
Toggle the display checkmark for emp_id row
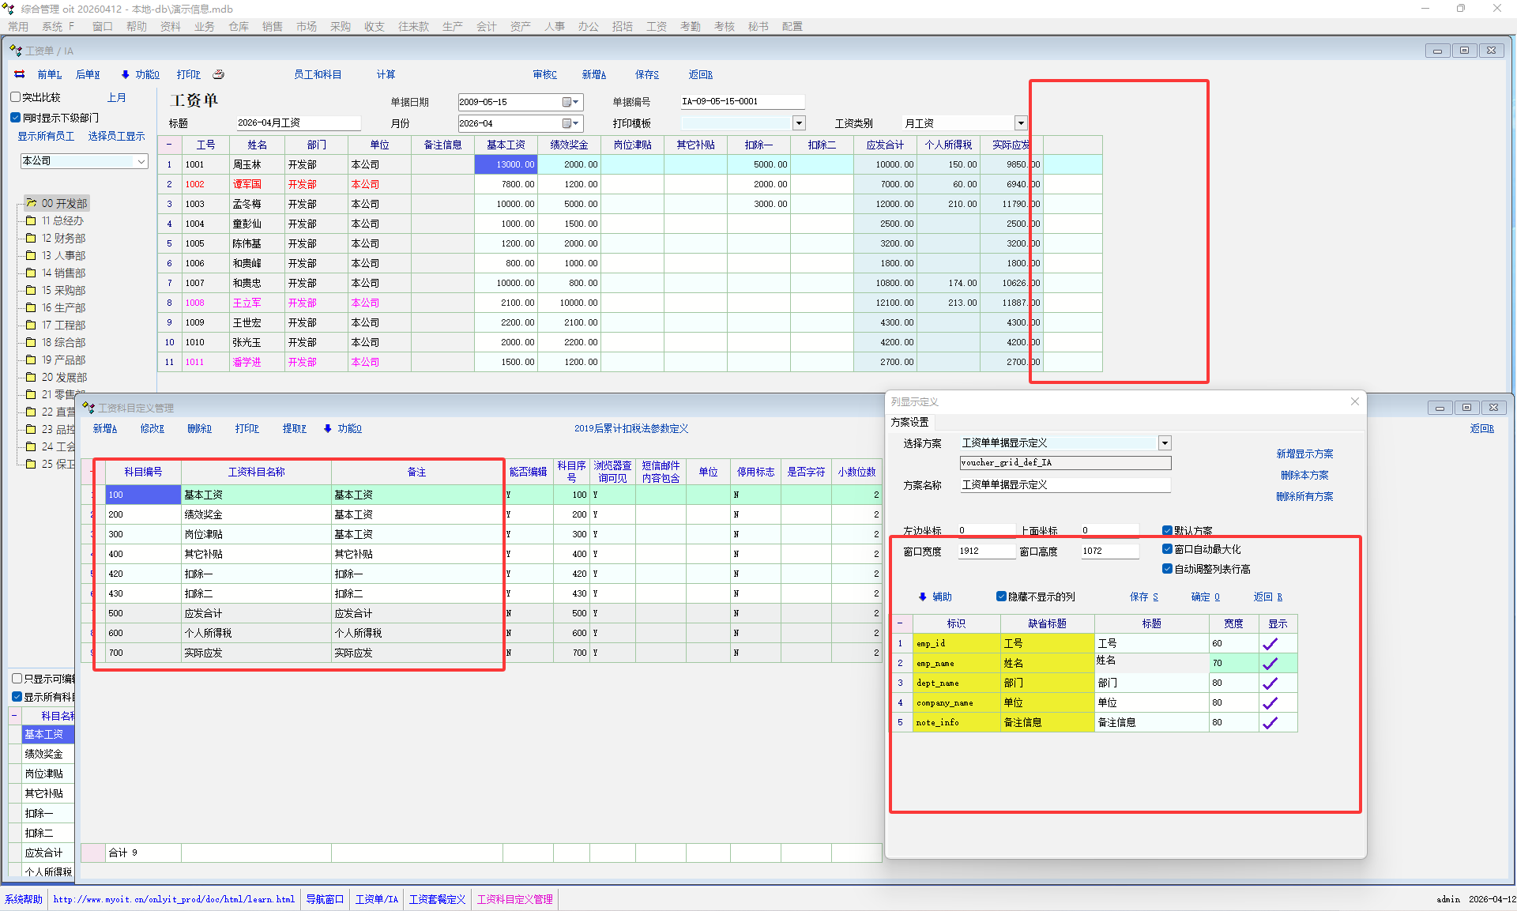pyautogui.click(x=1270, y=643)
